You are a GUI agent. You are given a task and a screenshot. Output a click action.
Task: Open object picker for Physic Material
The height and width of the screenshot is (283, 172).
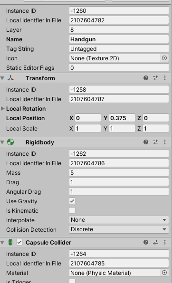point(164,273)
